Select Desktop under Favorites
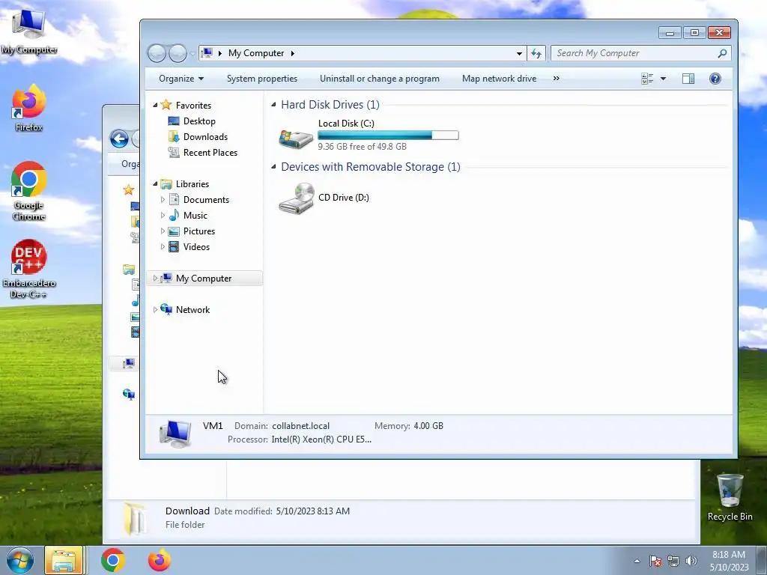 (199, 121)
